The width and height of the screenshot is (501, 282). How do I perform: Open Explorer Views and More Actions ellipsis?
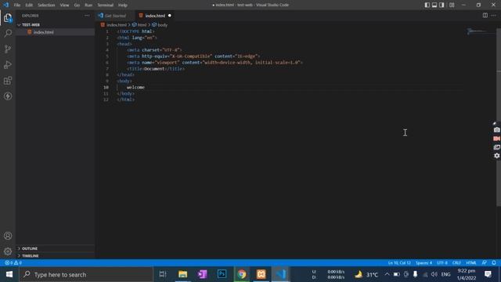(87, 16)
